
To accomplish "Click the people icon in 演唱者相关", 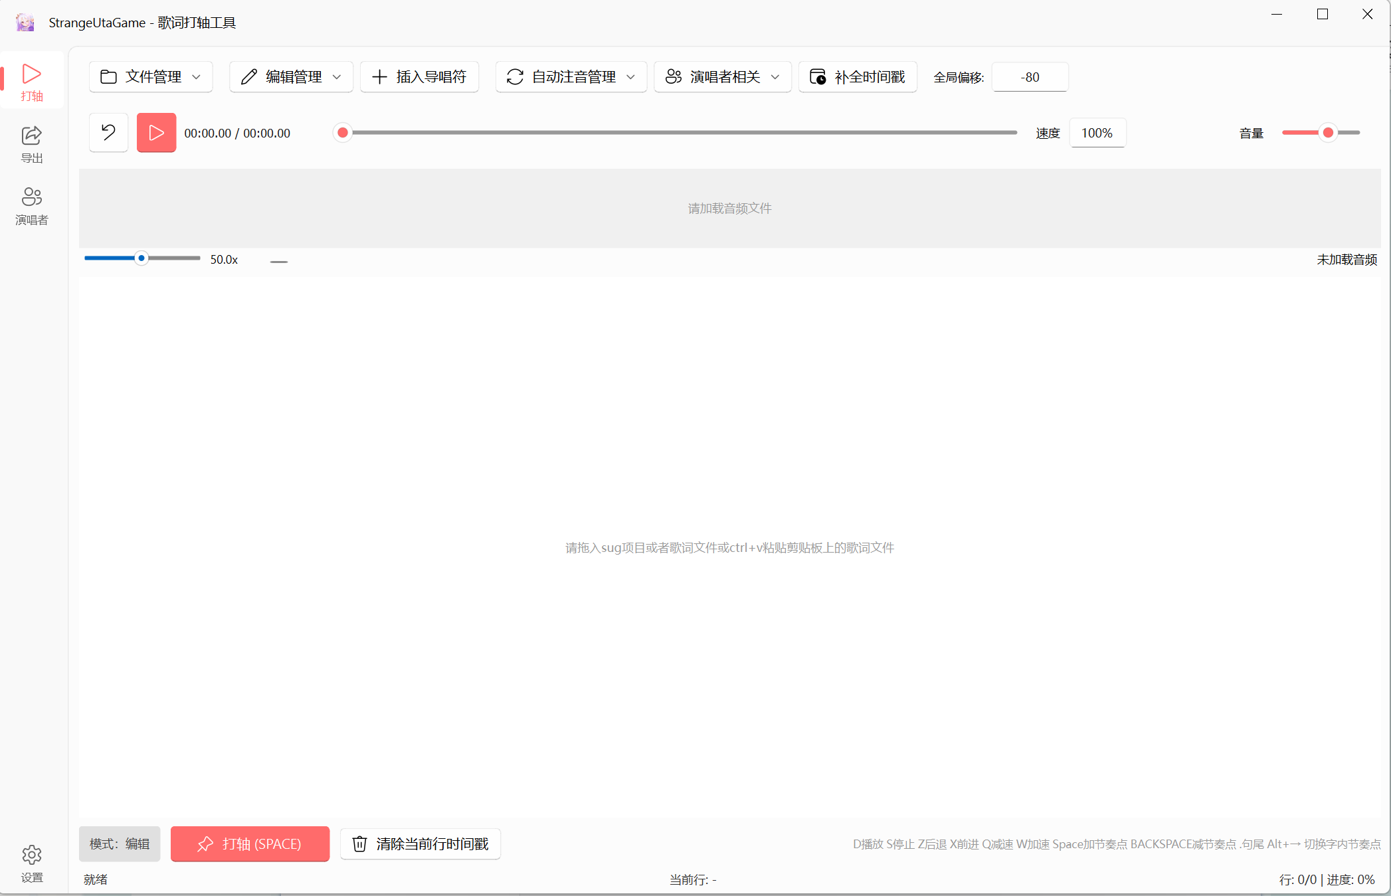I will point(674,77).
